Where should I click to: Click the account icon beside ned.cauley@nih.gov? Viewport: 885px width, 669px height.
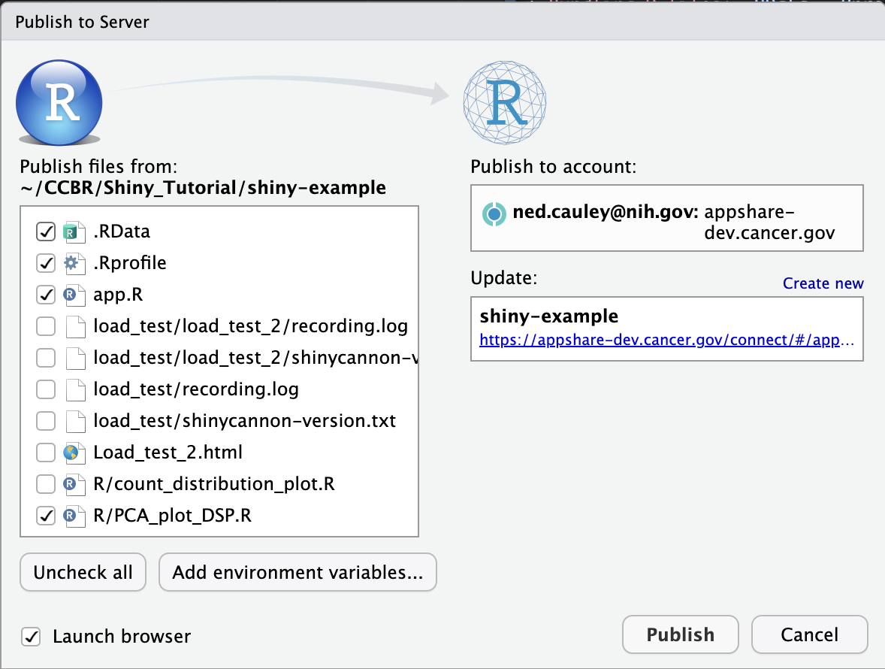(x=494, y=214)
